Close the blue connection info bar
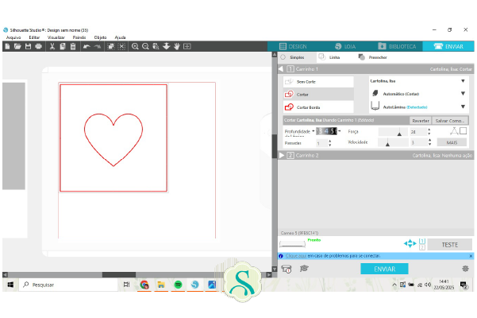Image resolution: width=477 pixels, height=318 pixels. 471,256
